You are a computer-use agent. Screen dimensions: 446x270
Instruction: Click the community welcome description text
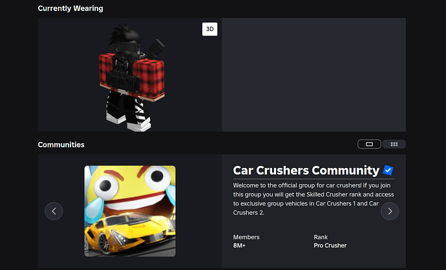coord(313,199)
